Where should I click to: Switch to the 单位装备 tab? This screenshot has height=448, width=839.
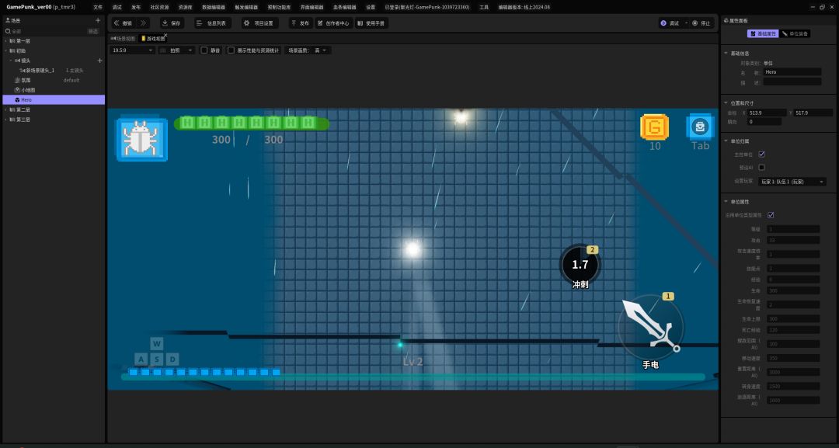tap(795, 33)
